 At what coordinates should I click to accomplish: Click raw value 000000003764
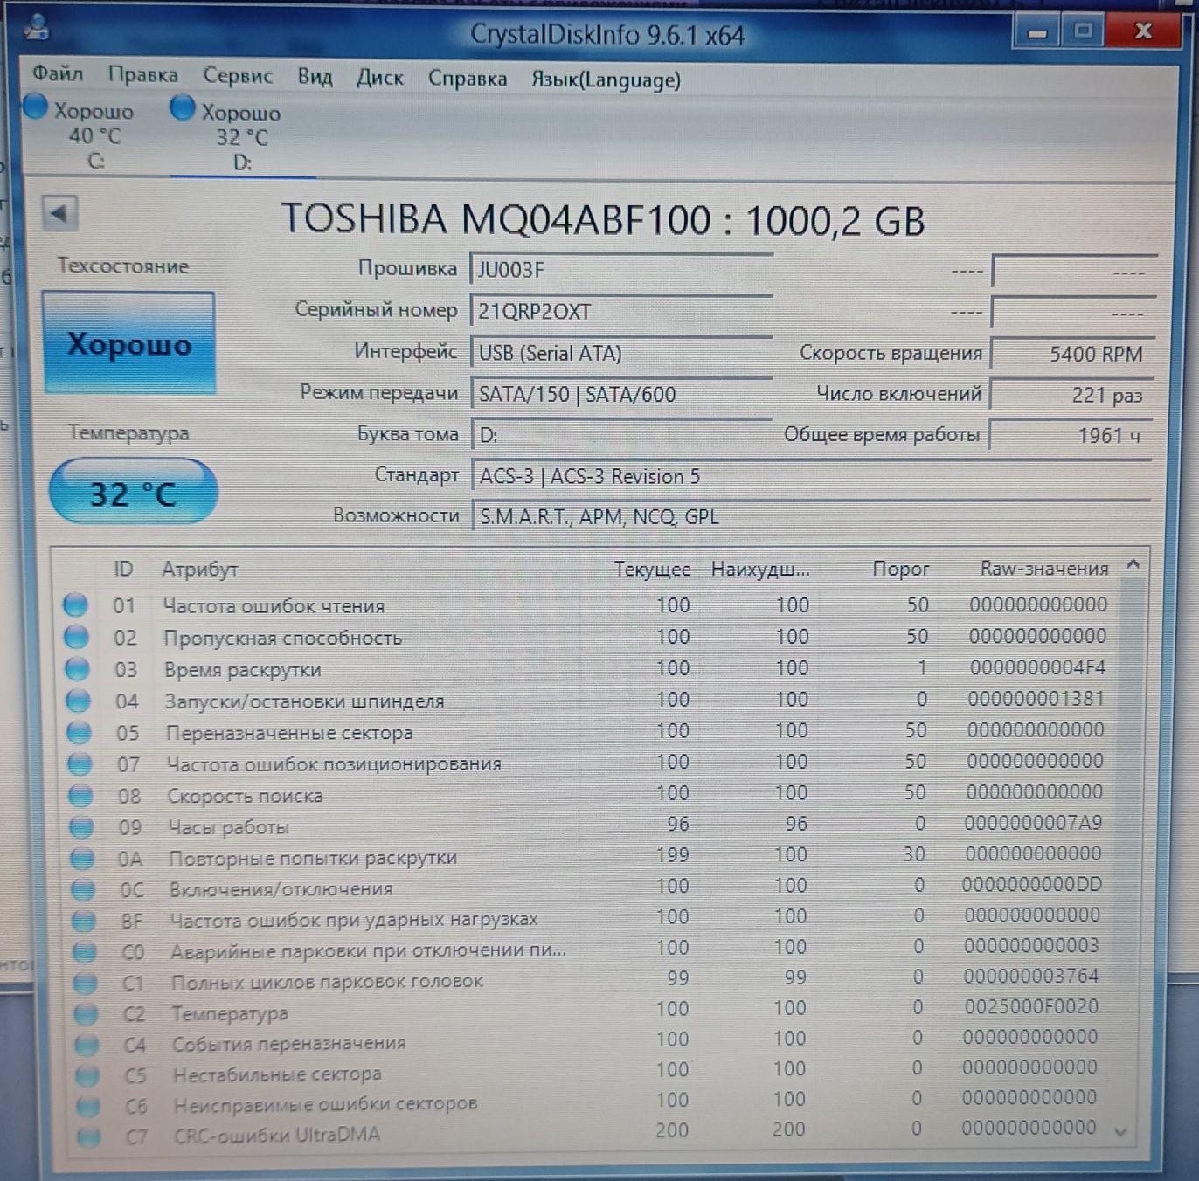pos(1031,976)
